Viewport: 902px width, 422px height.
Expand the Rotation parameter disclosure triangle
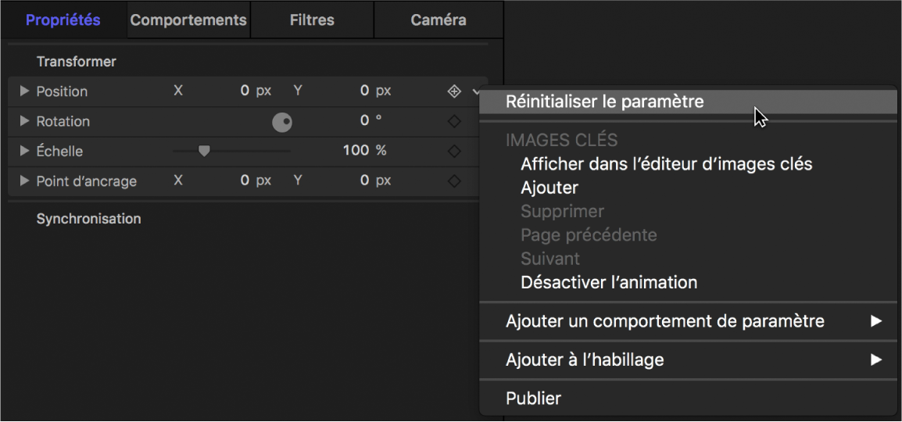tap(24, 121)
